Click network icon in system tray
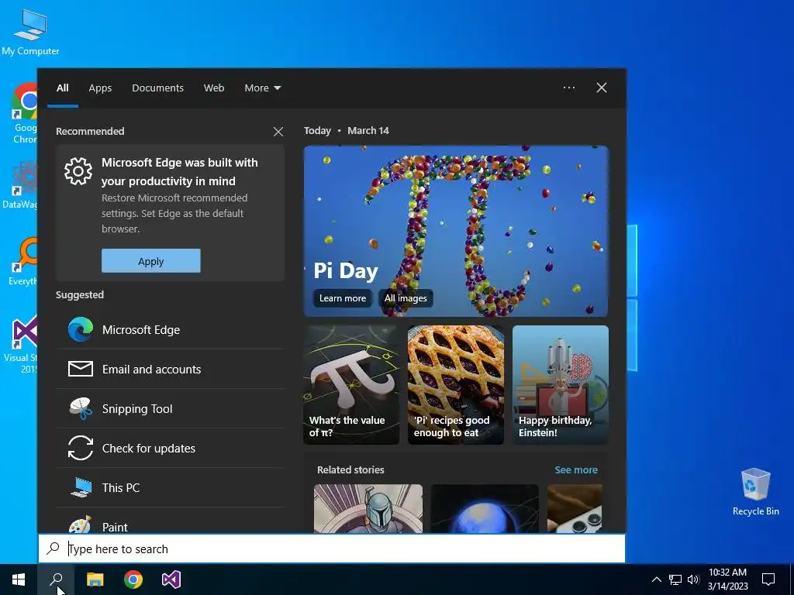This screenshot has height=595, width=794. 675,580
